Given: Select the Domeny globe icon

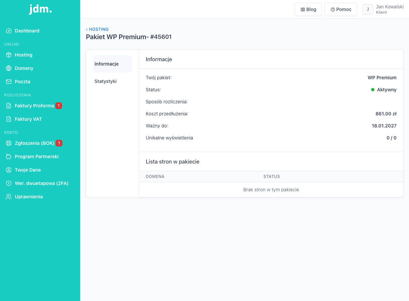Looking at the screenshot, I should [x=9, y=68].
